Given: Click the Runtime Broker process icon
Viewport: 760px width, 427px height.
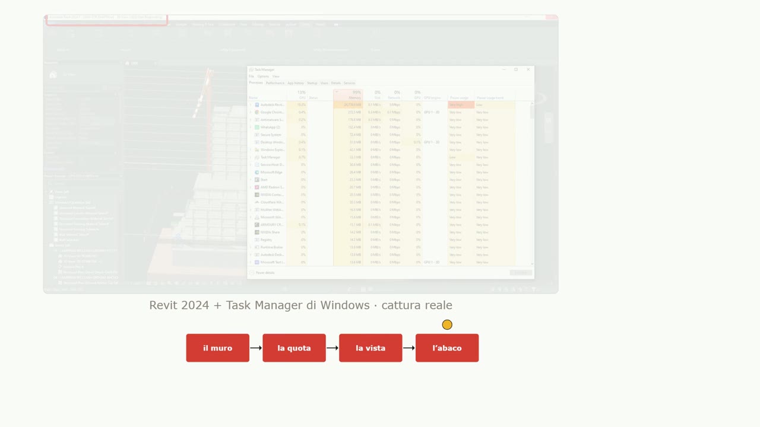Looking at the screenshot, I should [256, 247].
